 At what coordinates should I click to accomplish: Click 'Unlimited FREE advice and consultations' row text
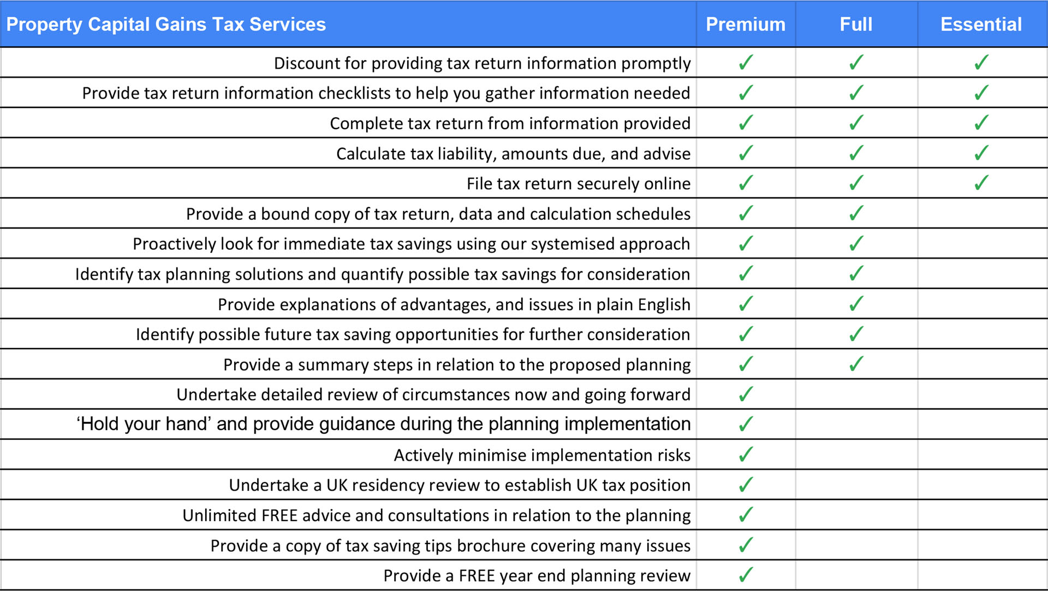pos(436,515)
